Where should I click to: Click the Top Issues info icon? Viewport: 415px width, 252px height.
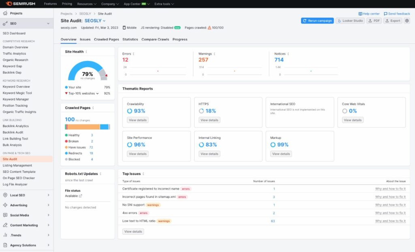[x=143, y=174]
